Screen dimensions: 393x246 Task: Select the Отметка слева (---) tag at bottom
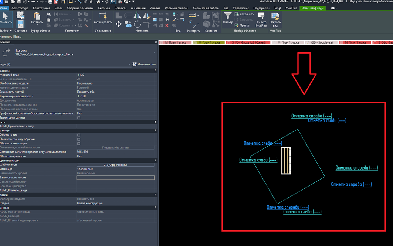click(302, 212)
